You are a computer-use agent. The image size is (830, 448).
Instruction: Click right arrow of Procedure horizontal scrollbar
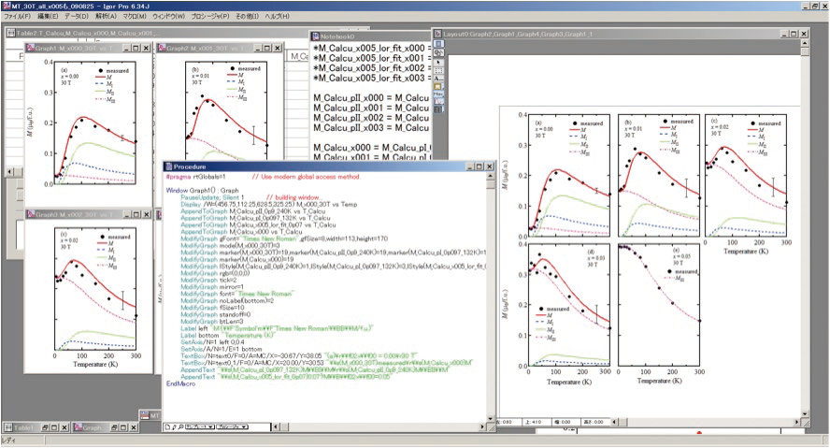[481, 426]
